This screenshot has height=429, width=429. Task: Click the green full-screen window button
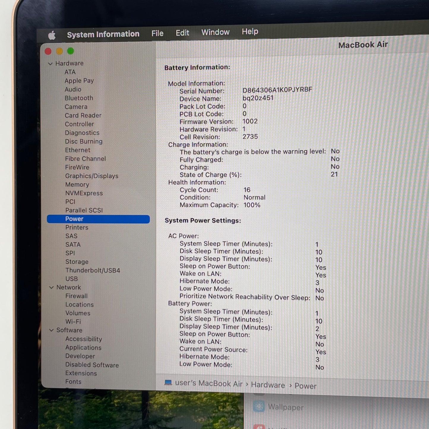coord(70,51)
